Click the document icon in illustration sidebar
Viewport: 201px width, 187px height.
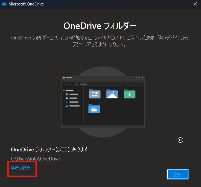66,94
